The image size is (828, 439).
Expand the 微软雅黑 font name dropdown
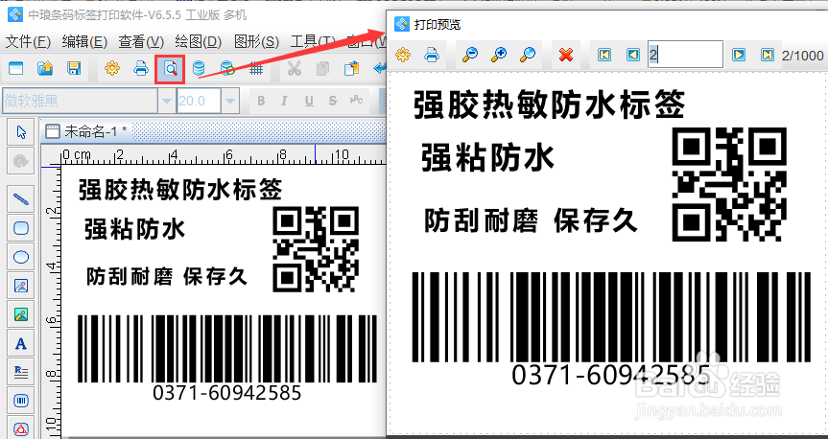[x=167, y=101]
